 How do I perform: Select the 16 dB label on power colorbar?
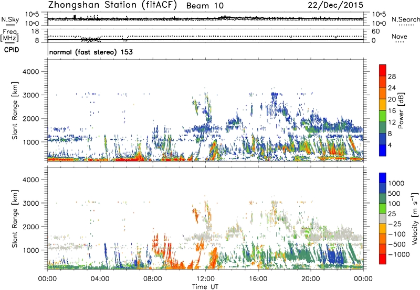392,111
